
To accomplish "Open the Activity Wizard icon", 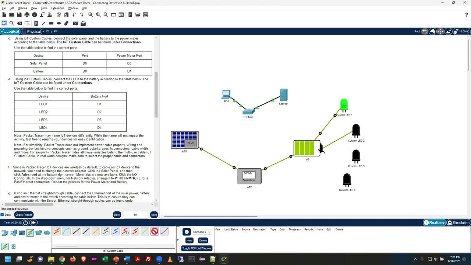I will pos(50,15).
